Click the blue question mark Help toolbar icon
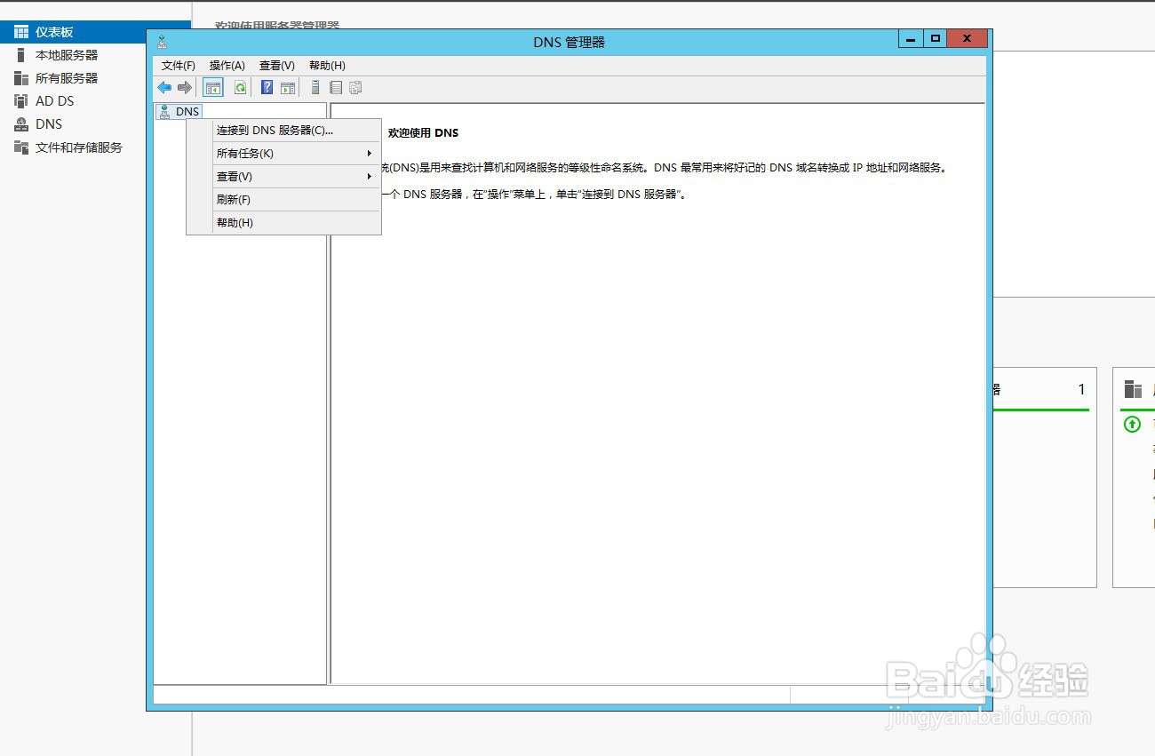The height and width of the screenshot is (756, 1155). 267,87
